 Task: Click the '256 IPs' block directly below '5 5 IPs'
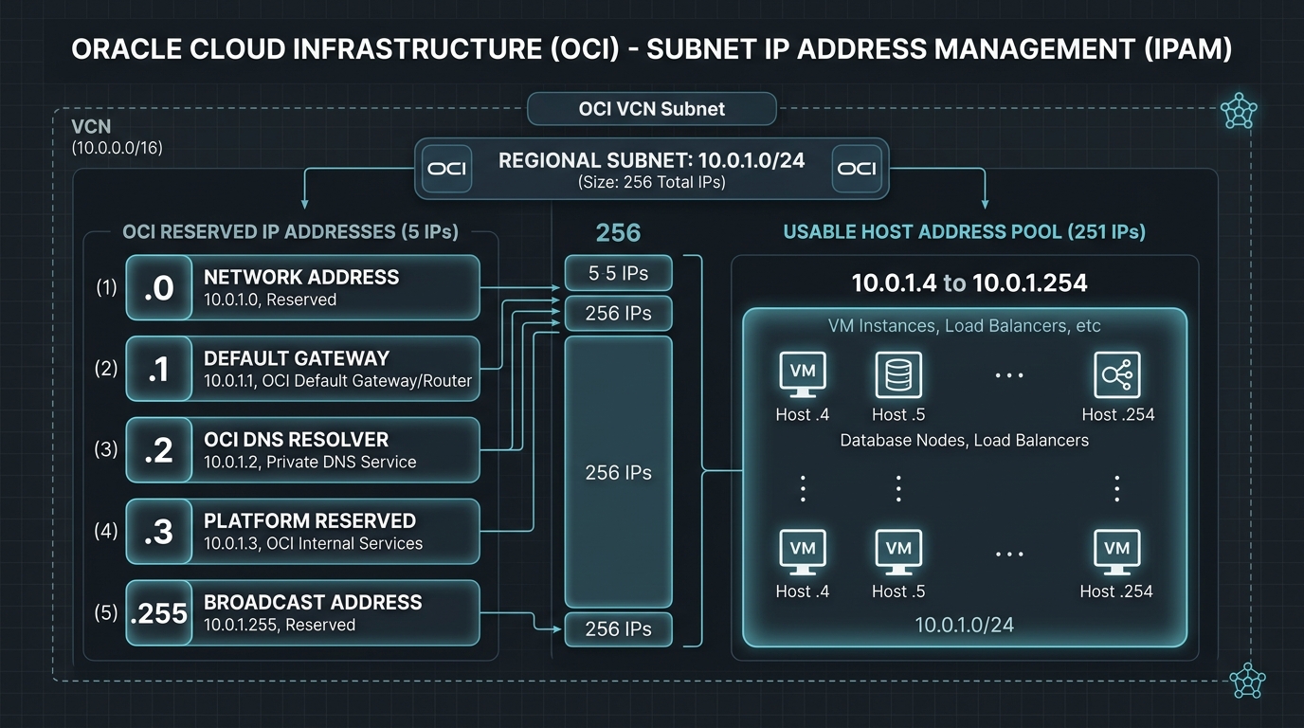tap(619, 313)
